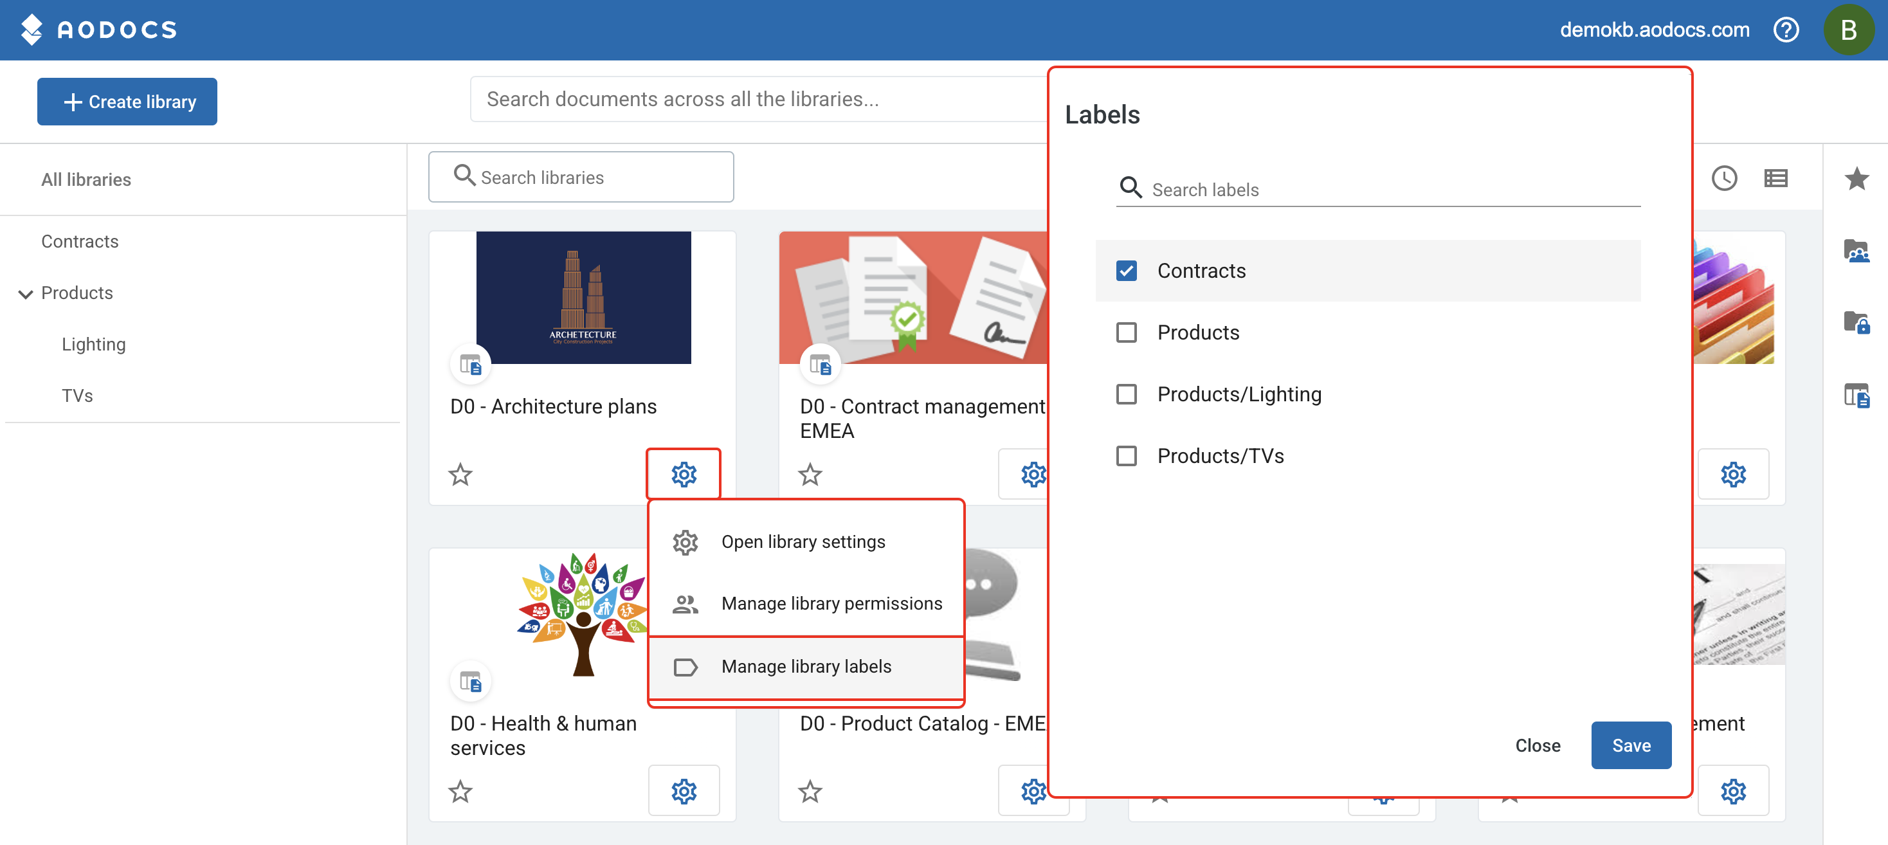Click the document management icon in right sidebar

[x=1856, y=395]
